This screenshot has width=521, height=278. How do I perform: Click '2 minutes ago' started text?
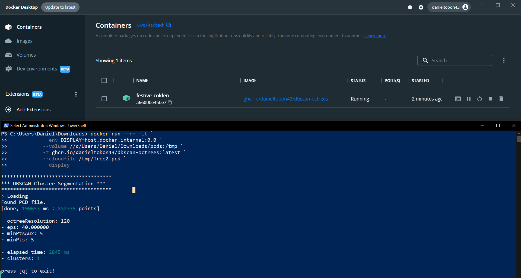click(427, 99)
